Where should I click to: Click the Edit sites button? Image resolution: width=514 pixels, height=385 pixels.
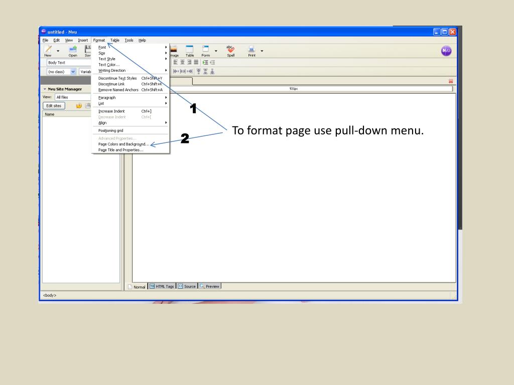[x=54, y=106]
